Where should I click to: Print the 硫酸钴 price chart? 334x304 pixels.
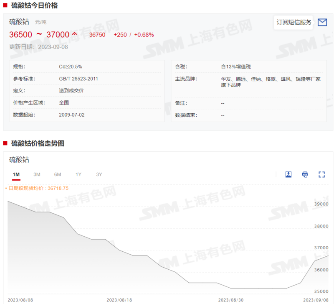pyautogui.click(x=305, y=174)
